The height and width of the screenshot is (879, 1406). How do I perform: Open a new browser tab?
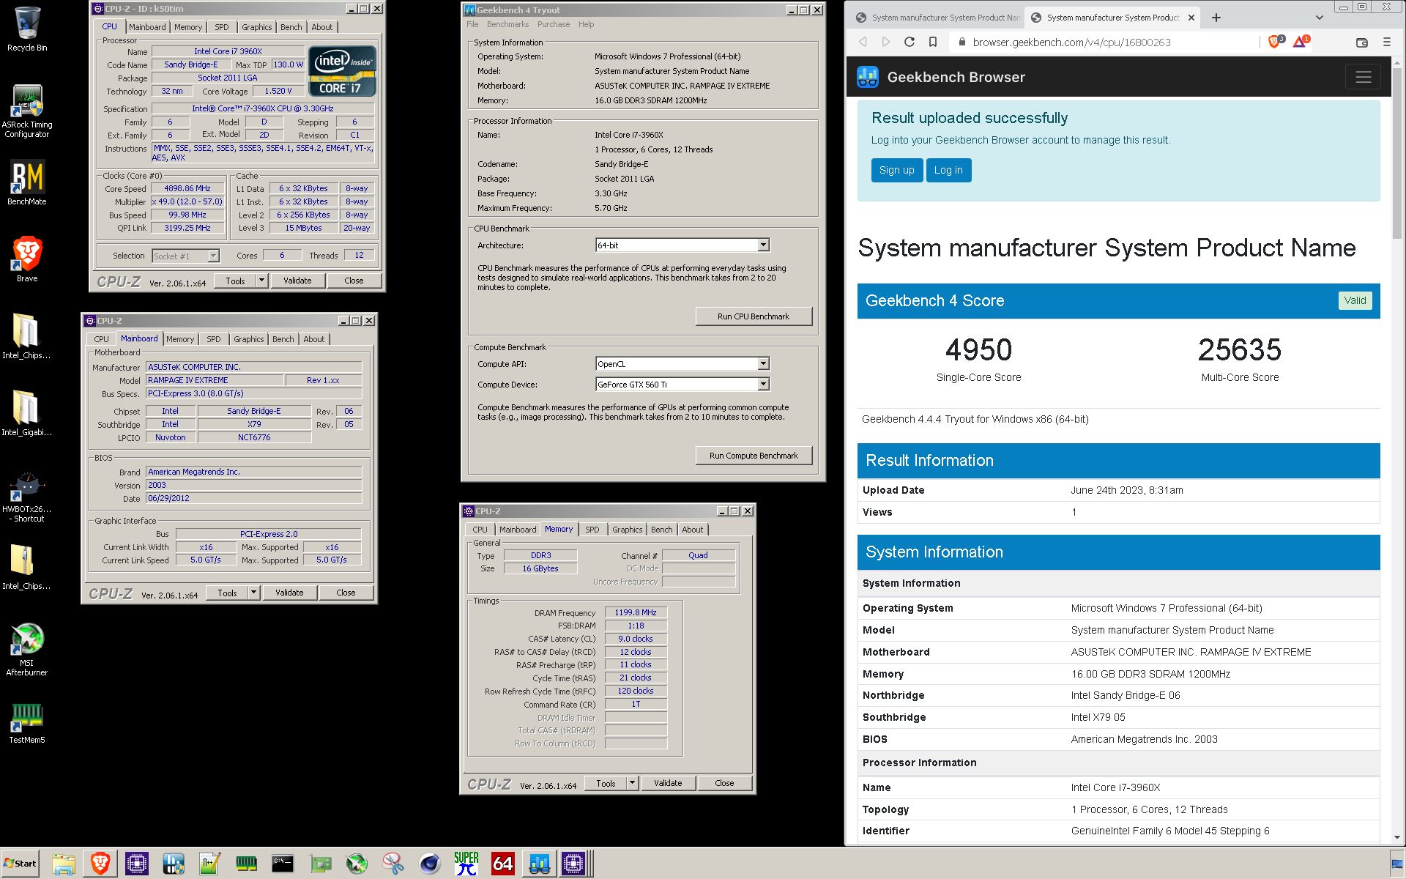coord(1216,18)
